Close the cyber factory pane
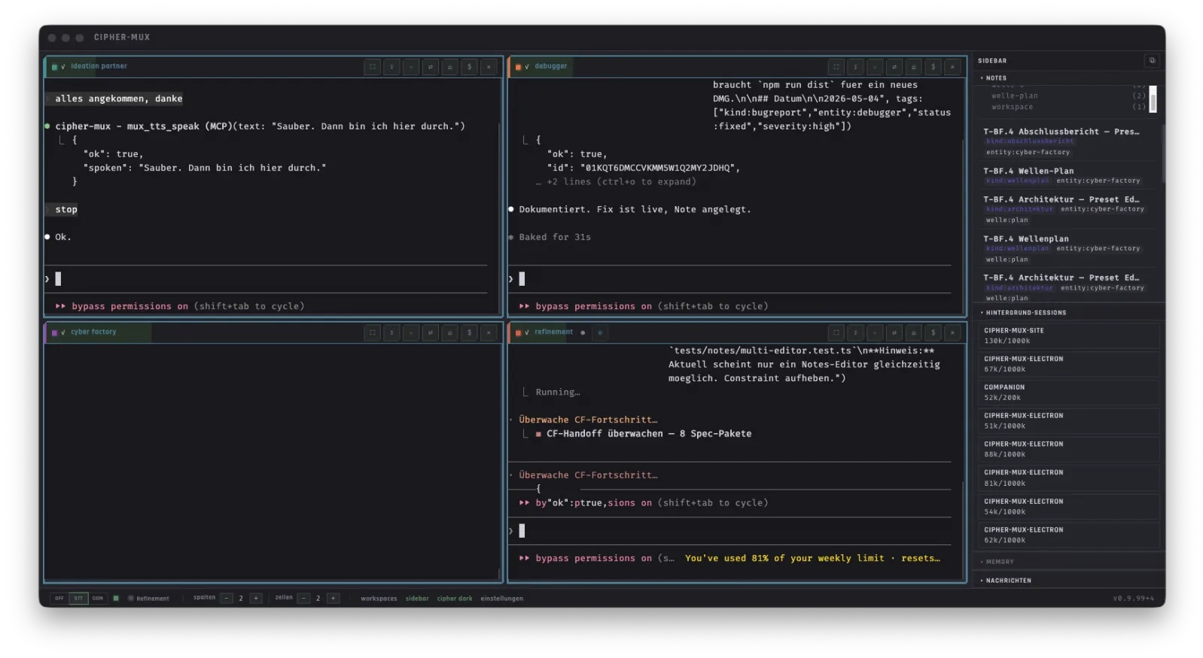The width and height of the screenshot is (1203, 658). (x=489, y=332)
